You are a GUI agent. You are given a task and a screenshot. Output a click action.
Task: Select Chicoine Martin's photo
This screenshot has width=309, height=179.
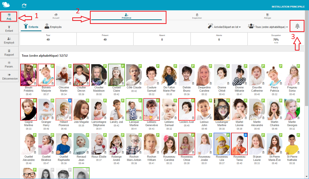64,75
